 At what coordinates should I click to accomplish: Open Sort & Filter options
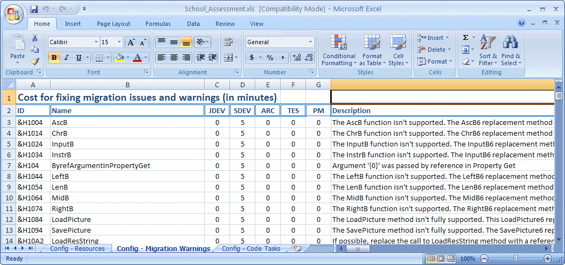pyautogui.click(x=488, y=50)
